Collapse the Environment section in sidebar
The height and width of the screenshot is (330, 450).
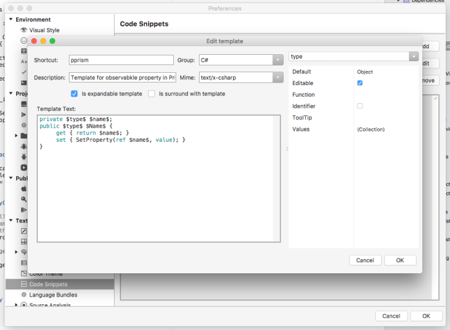[x=11, y=20]
